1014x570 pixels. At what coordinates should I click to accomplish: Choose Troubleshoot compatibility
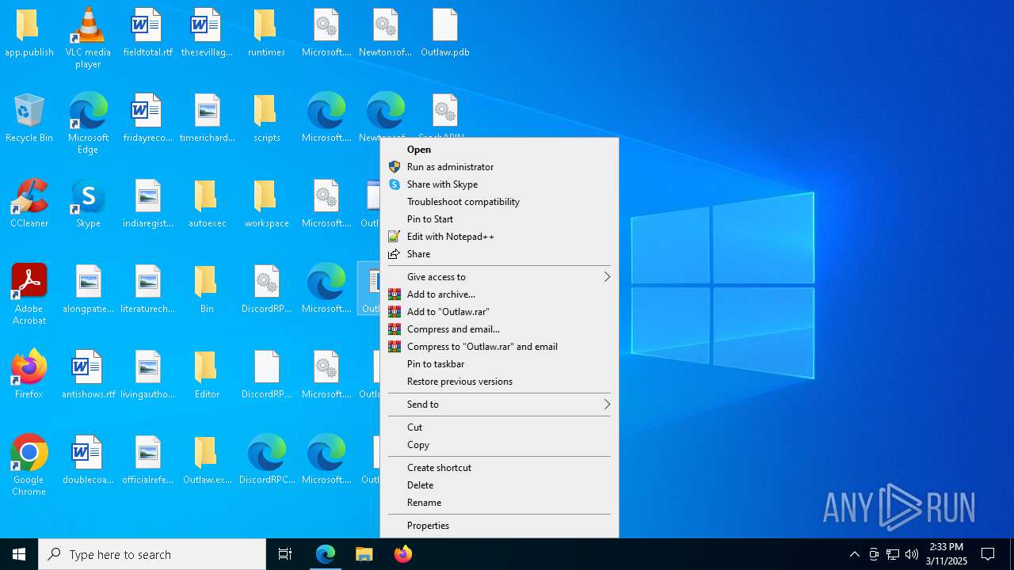pyautogui.click(x=499, y=202)
